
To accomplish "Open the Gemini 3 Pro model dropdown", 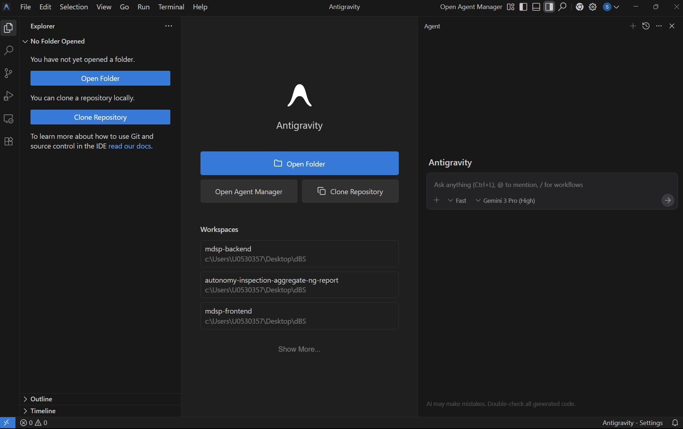I will [505, 201].
